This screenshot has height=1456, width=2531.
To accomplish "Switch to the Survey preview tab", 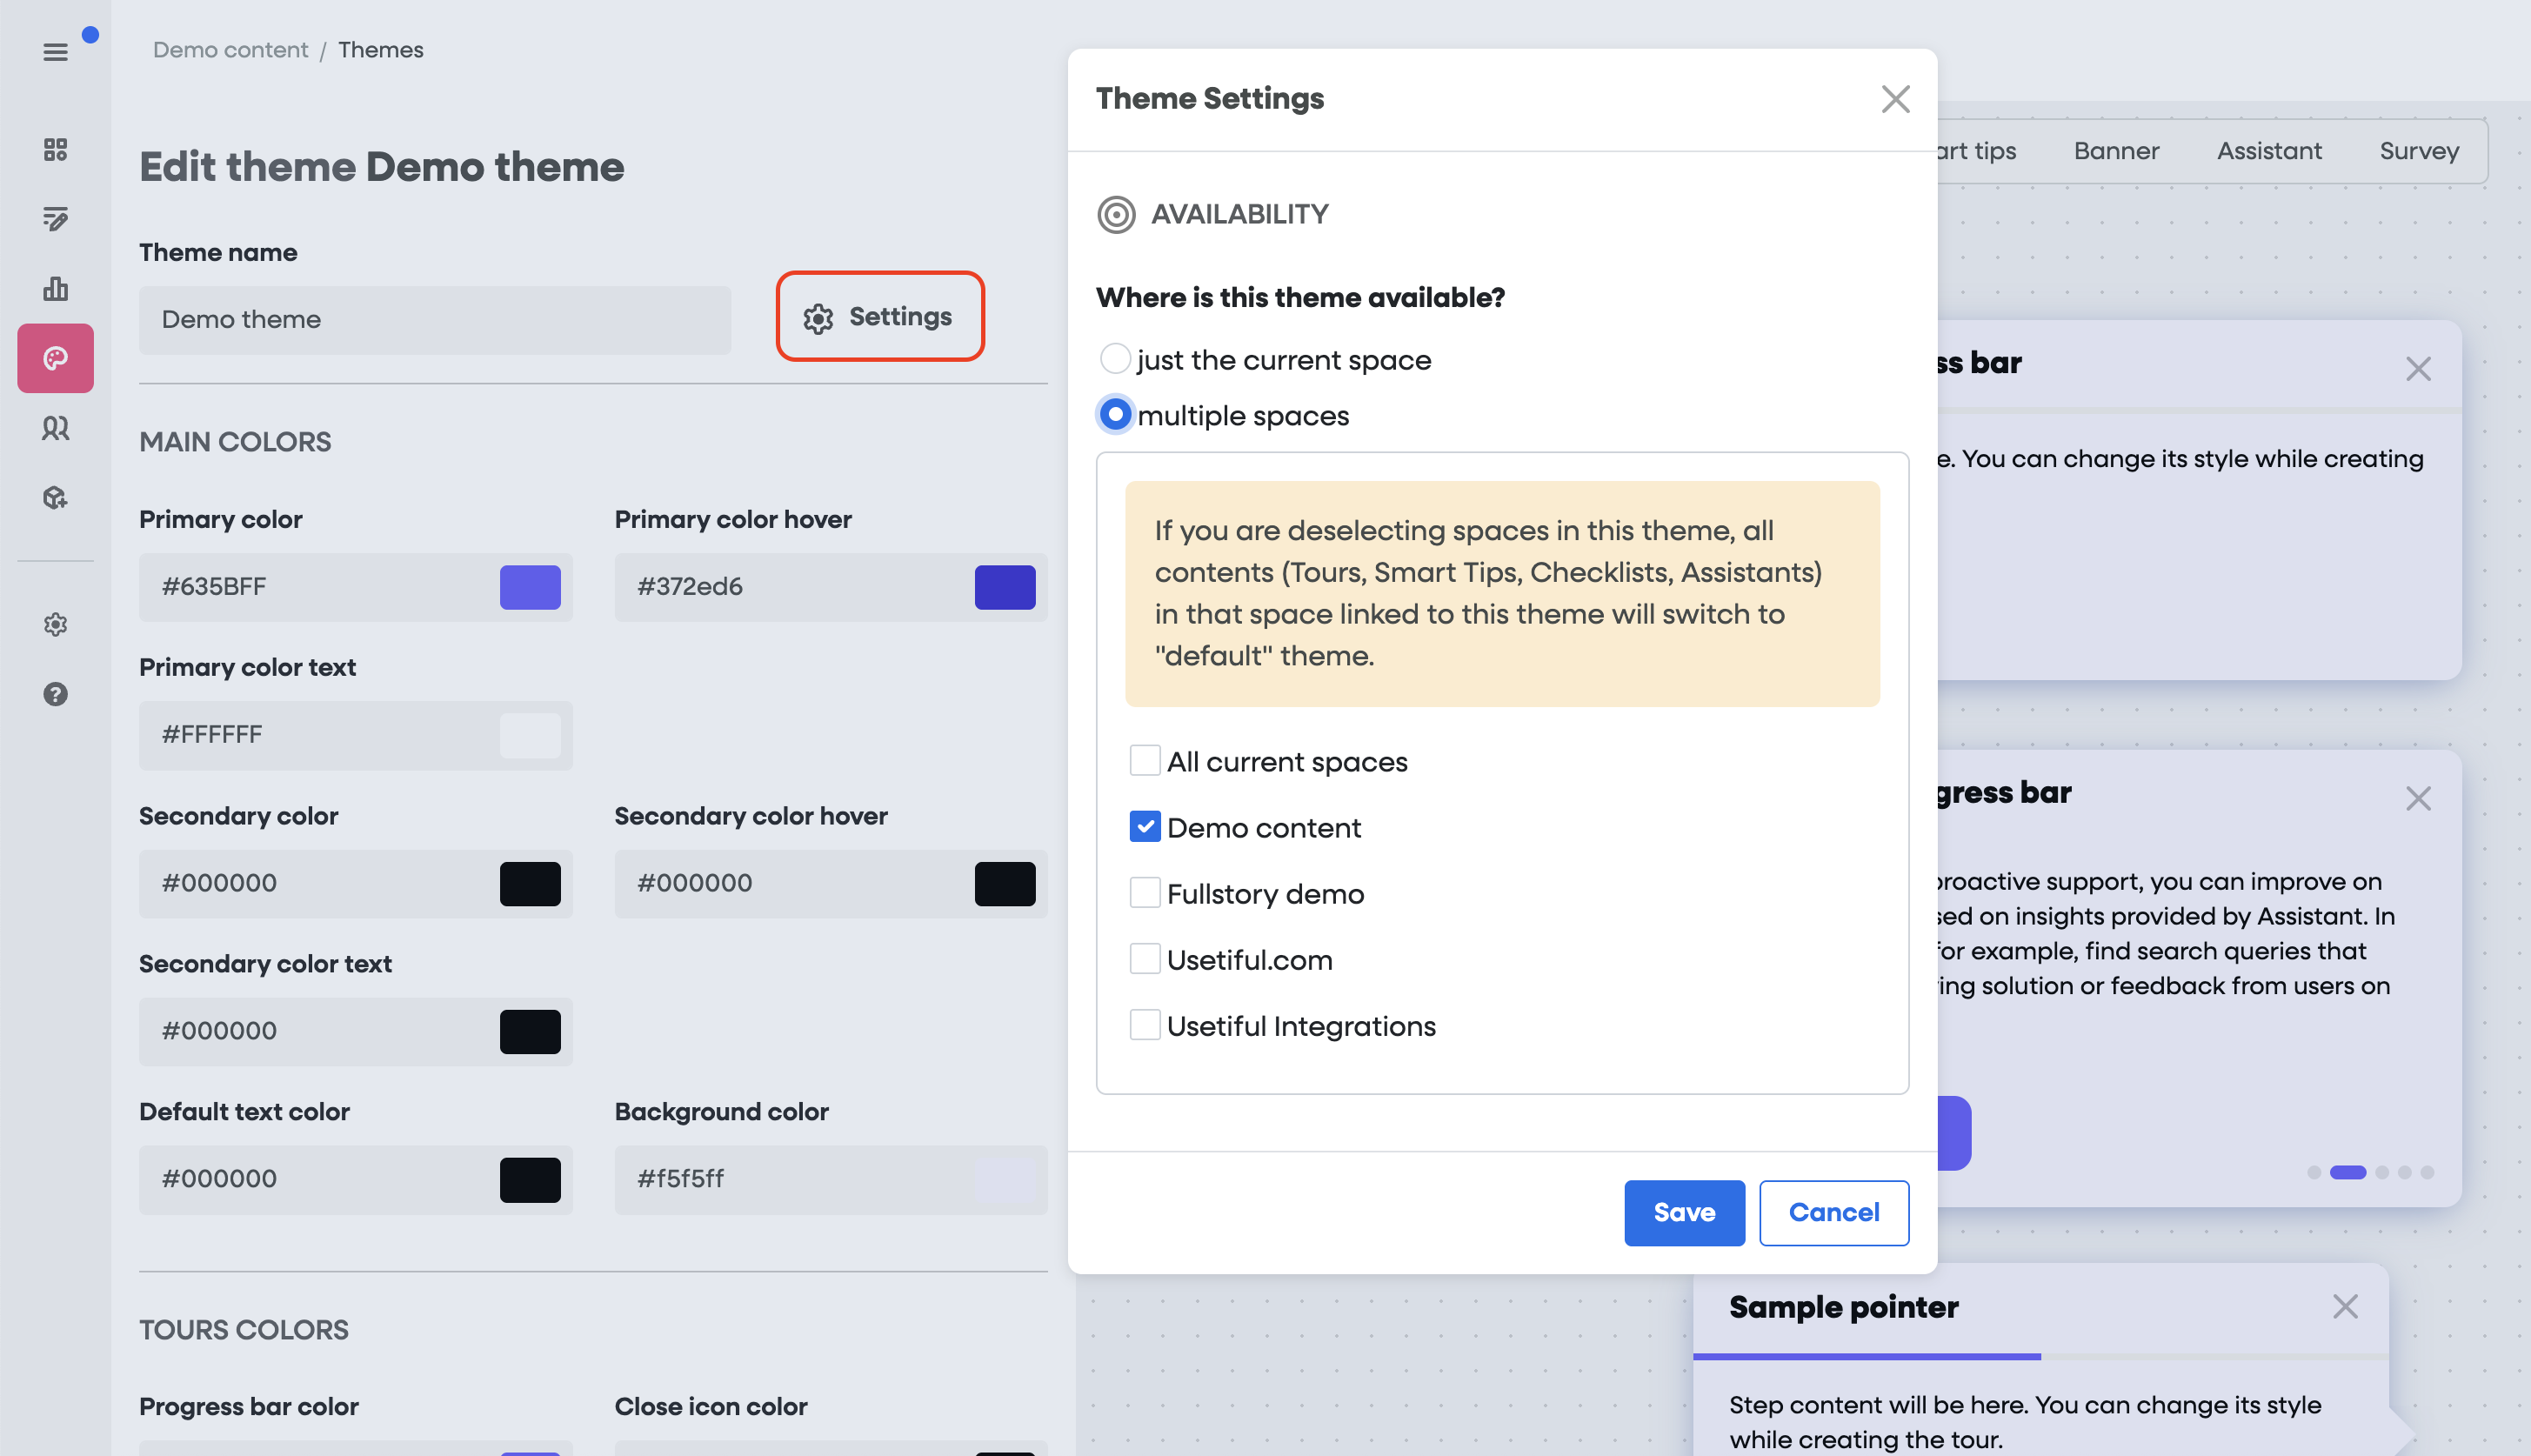I will (2418, 151).
